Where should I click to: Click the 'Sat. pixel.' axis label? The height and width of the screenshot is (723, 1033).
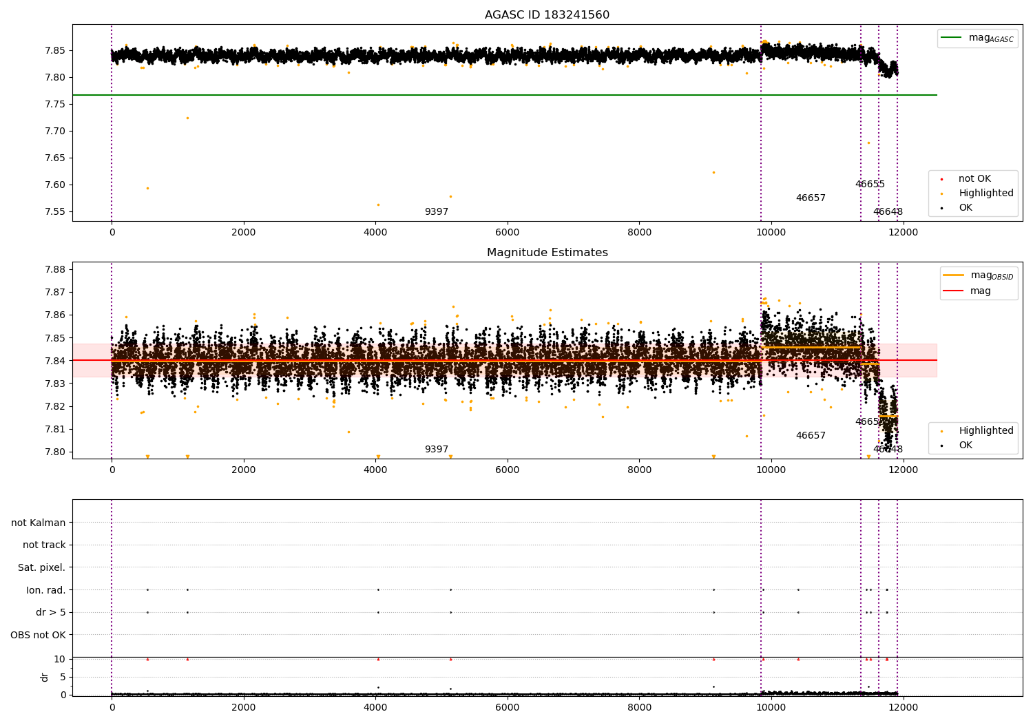pyautogui.click(x=42, y=568)
